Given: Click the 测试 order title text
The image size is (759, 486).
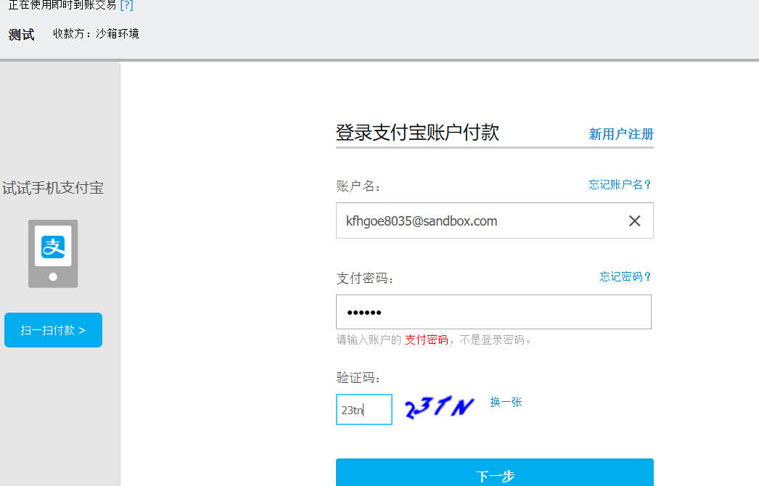Looking at the screenshot, I should coord(21,35).
